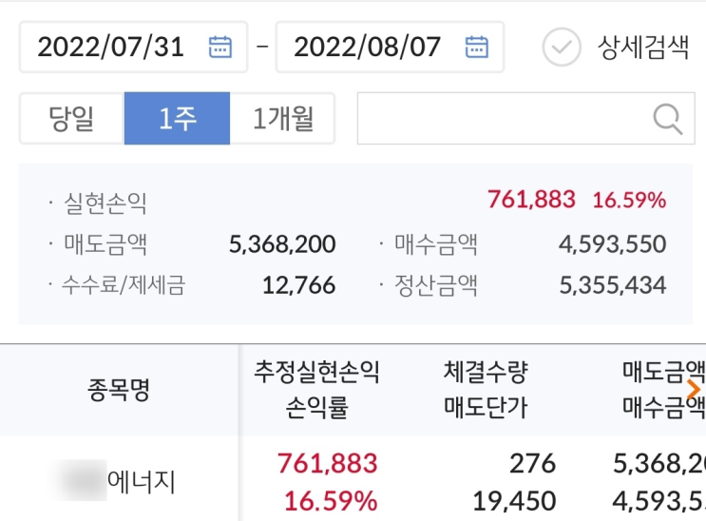Click the 761,883 profit value in the row

[327, 464]
